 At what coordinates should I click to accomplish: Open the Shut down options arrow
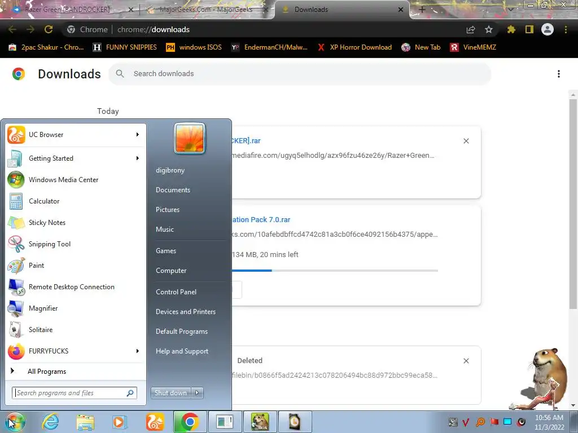tap(197, 393)
